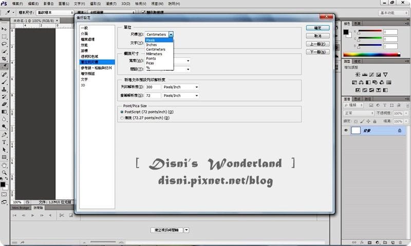Click the red R slider in Color panel
Screen dimensions: 411x246
click(370, 31)
